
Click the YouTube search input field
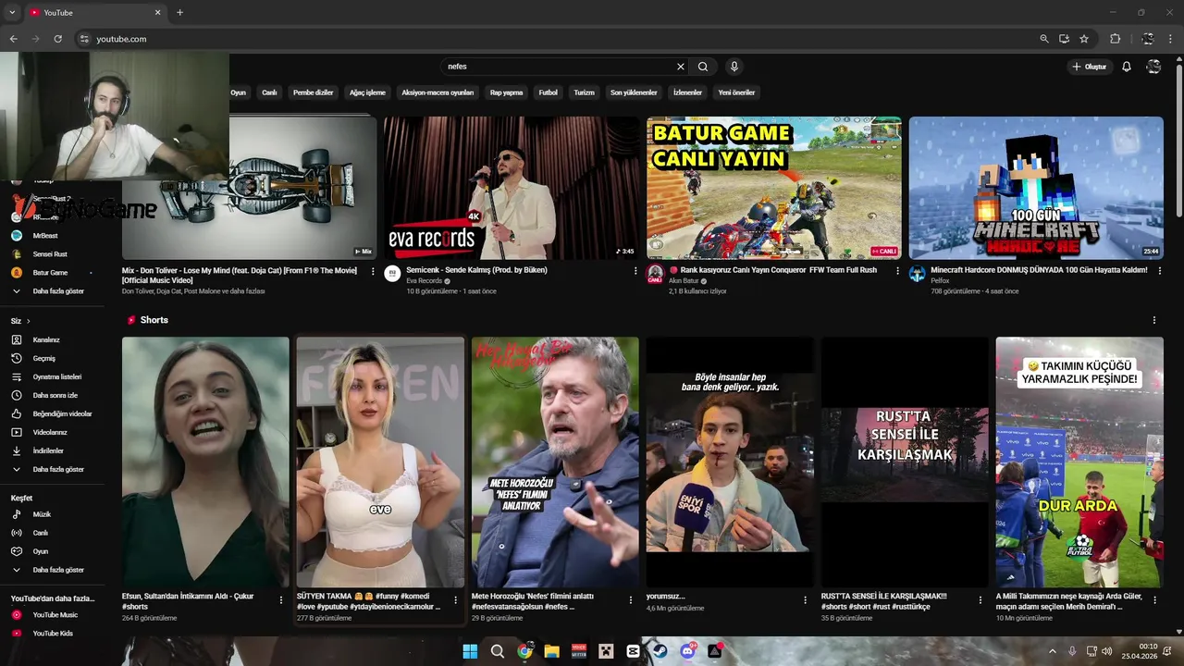pyautogui.click(x=558, y=67)
